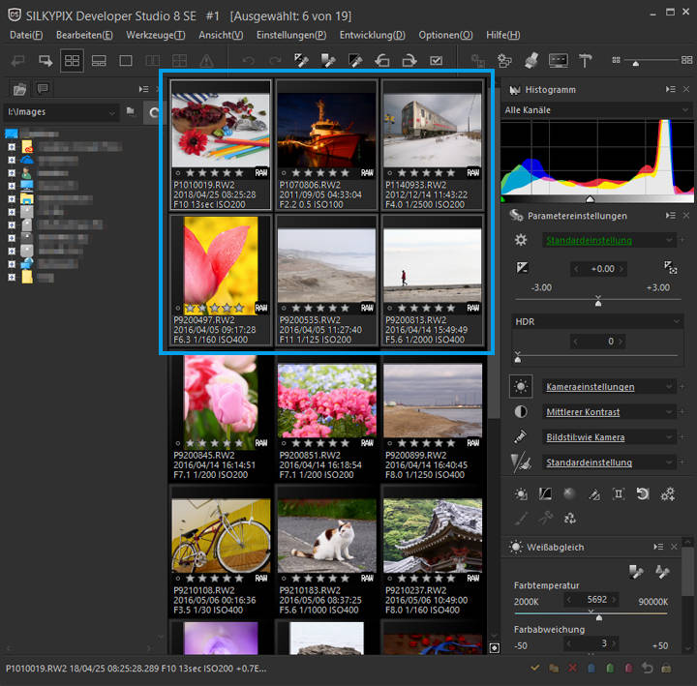Image resolution: width=697 pixels, height=686 pixels.
Task: Expand the first folder tree node
Action: 12,147
